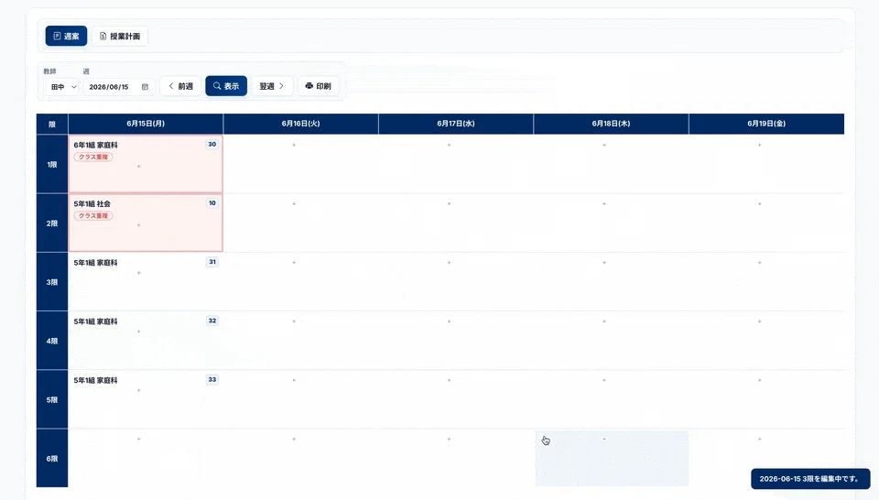Click the plus inside Monday 1限 cell
This screenshot has width=879, height=500.
pos(139,167)
